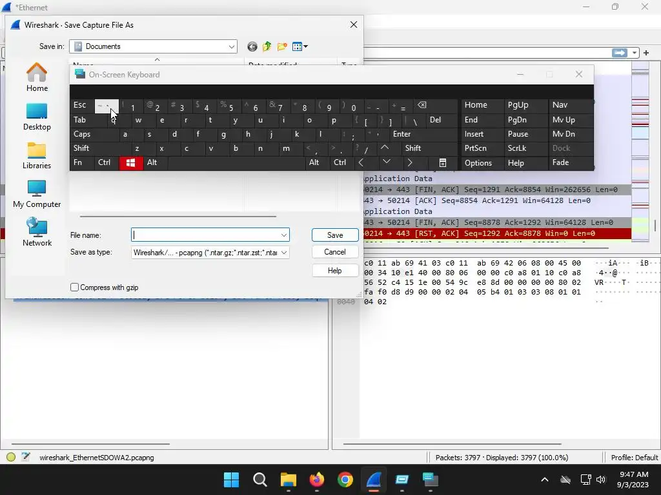This screenshot has height=495, width=661.
Task: Create a new folder in Documents
Action: pos(282,46)
